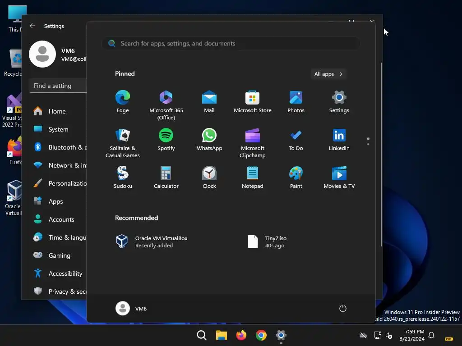Viewport: 462px width, 346px height.
Task: Launch the To Do app
Action: pyautogui.click(x=296, y=140)
